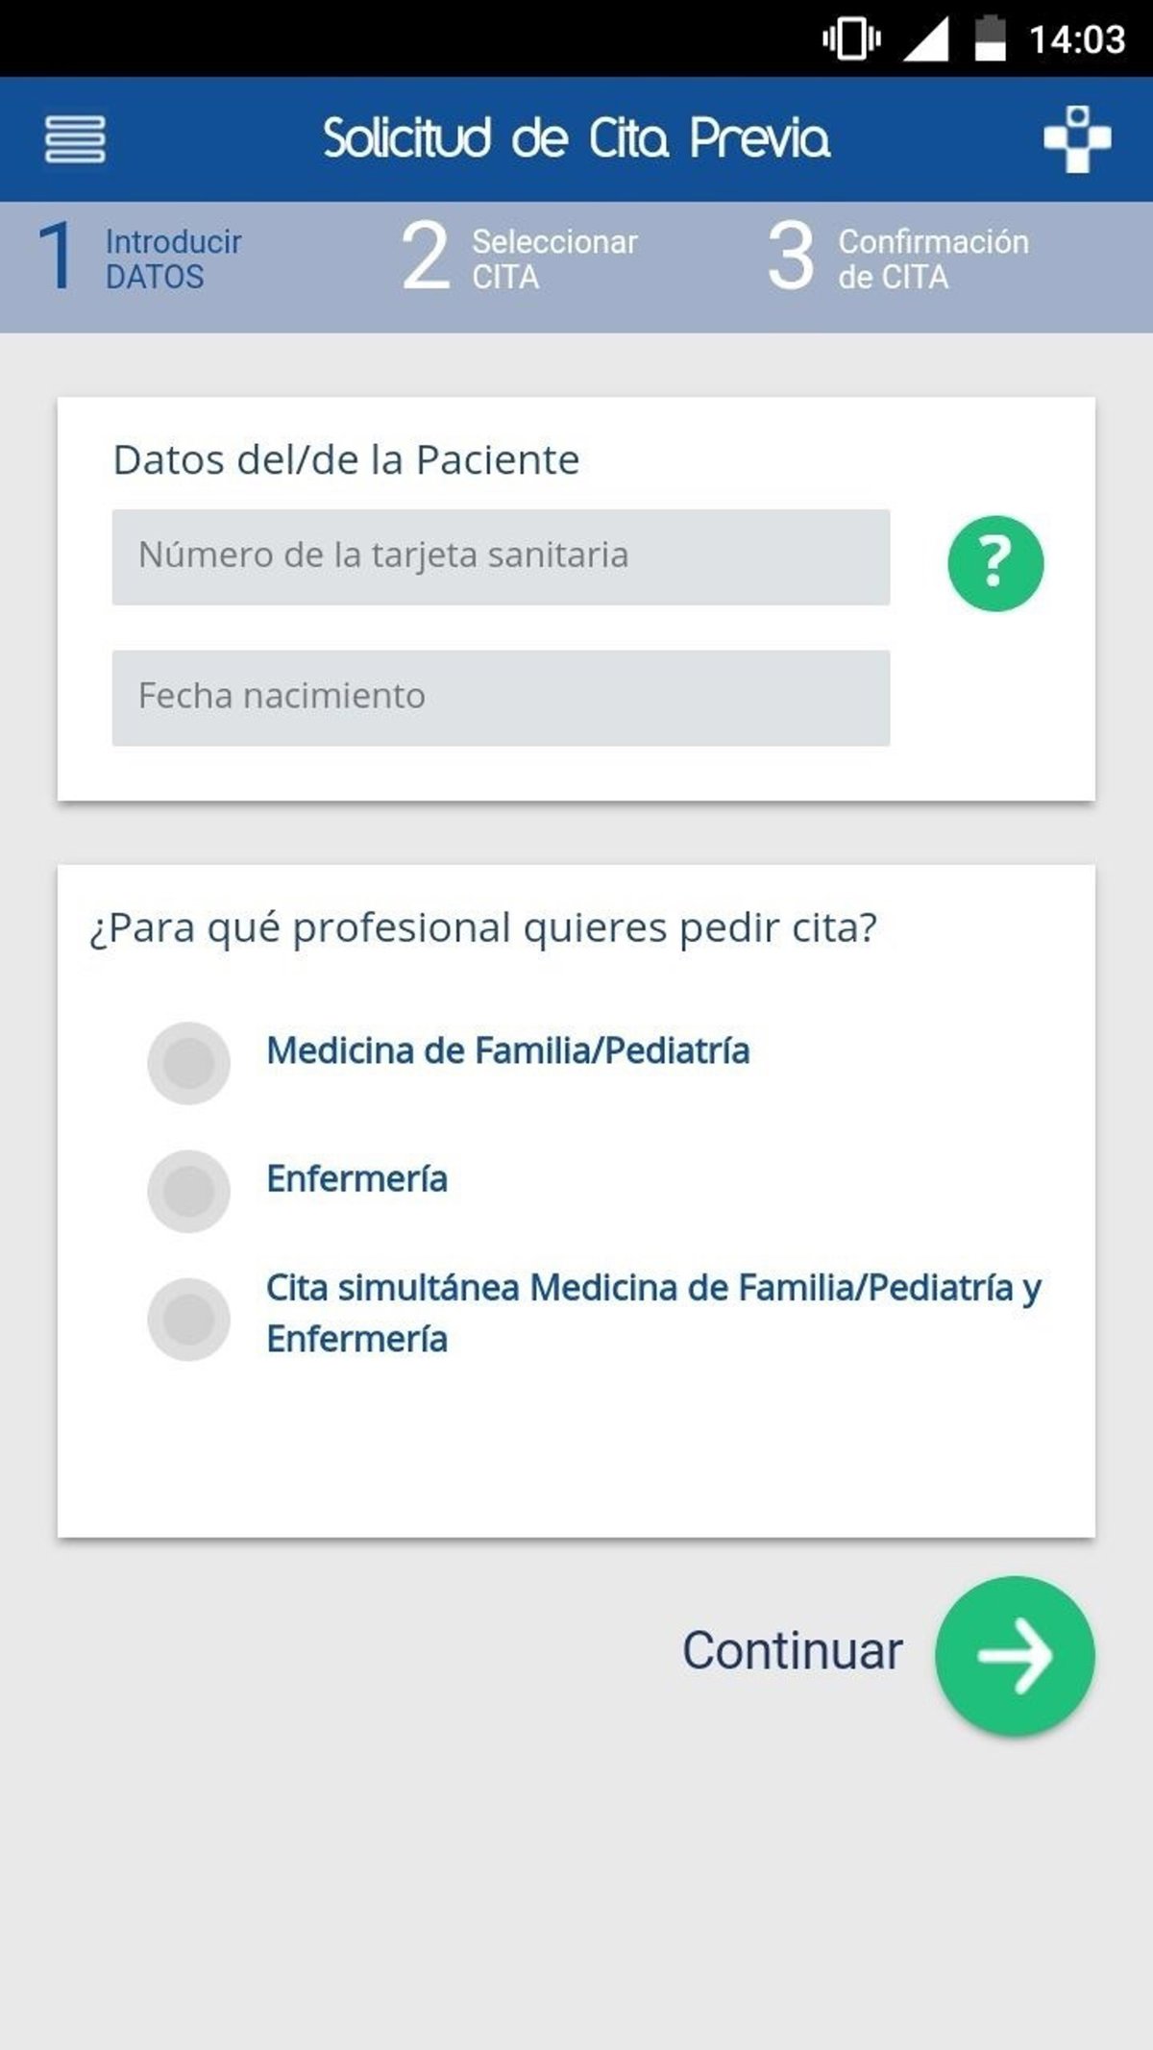Viewport: 1153px width, 2050px height.
Task: Click the green help question mark
Action: [x=995, y=563]
